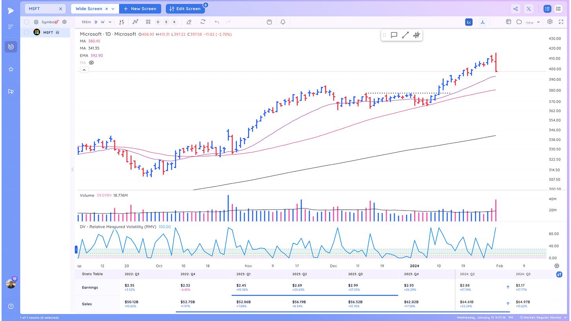Viewport: 571px width, 321px height.
Task: Open the help question mark icon
Action: pos(11,306)
